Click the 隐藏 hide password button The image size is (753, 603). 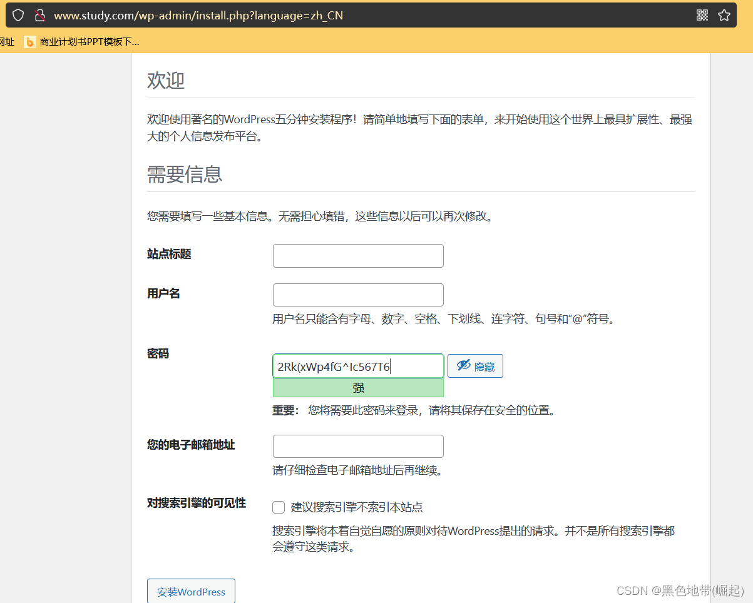tap(475, 367)
